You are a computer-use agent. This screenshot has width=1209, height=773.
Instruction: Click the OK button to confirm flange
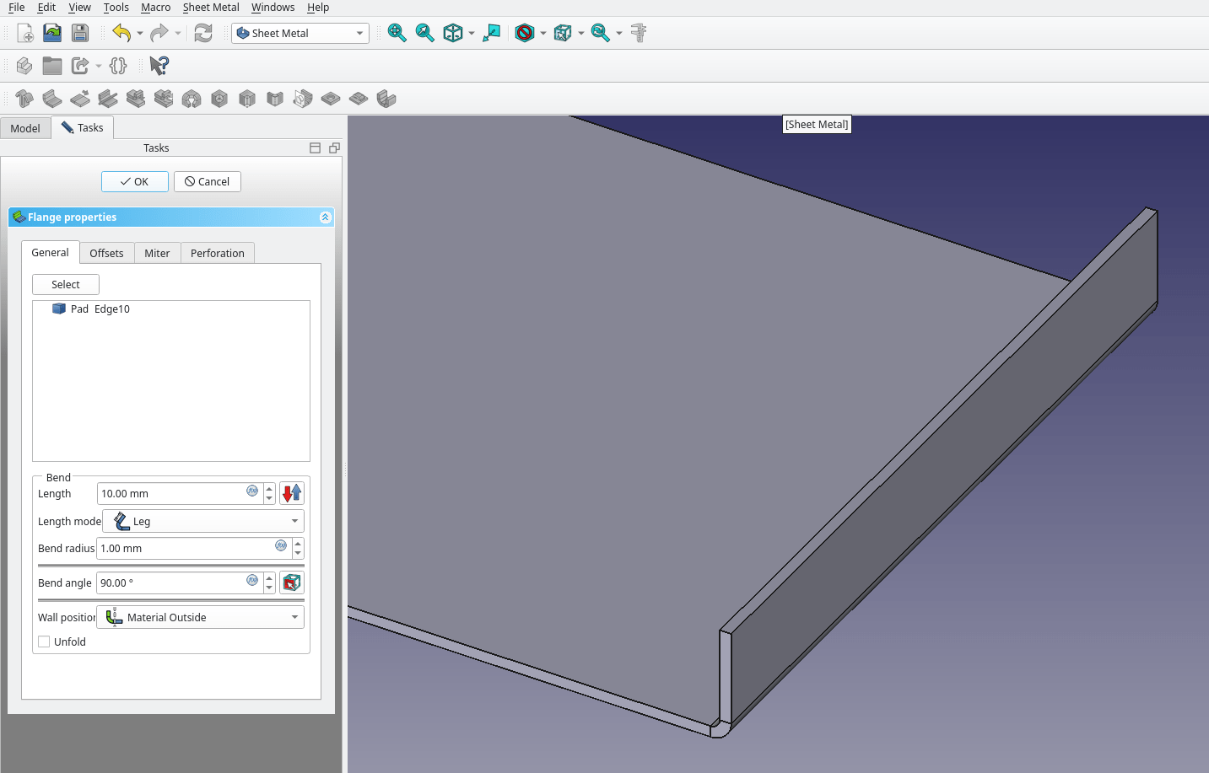(x=134, y=181)
